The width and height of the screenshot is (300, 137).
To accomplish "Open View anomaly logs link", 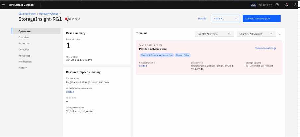I will (x=265, y=48).
